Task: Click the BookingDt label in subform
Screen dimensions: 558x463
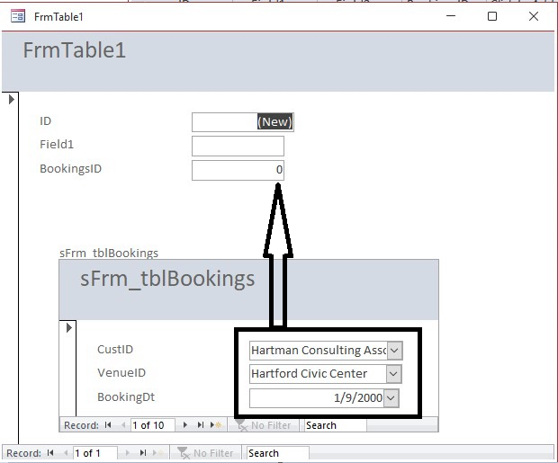Action: [x=126, y=396]
